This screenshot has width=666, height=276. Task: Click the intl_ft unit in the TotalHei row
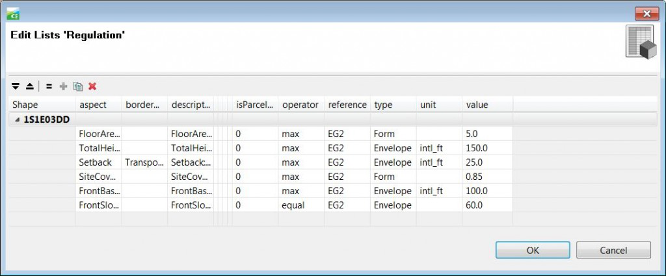point(439,148)
